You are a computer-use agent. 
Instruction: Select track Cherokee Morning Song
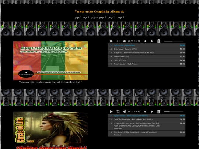146,126
